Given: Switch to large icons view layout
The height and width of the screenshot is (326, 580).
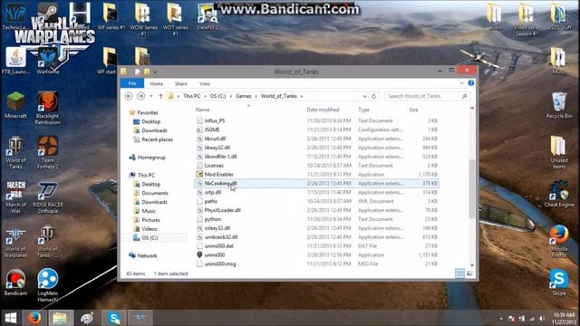Looking at the screenshot, I should coord(469,273).
